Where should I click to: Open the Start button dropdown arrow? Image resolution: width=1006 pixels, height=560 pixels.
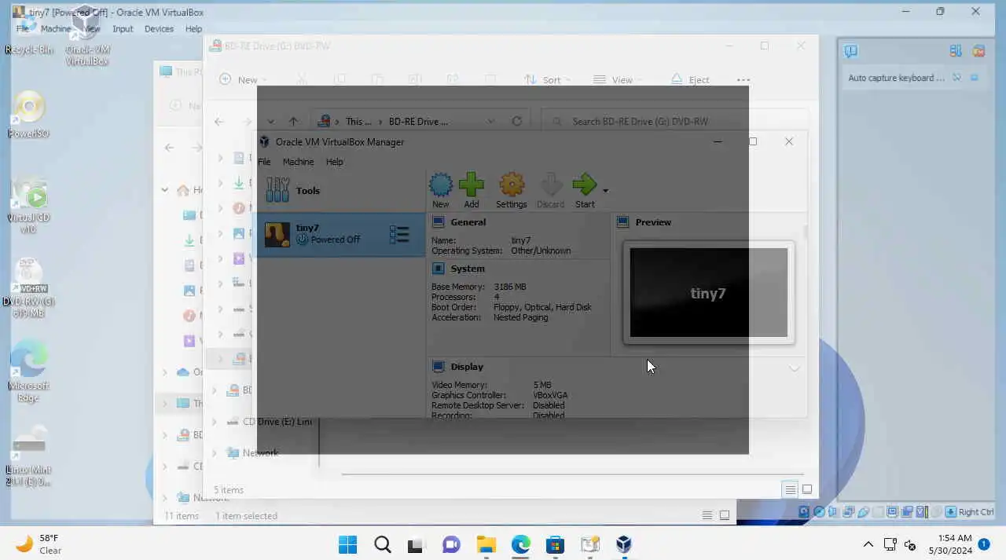[605, 190]
